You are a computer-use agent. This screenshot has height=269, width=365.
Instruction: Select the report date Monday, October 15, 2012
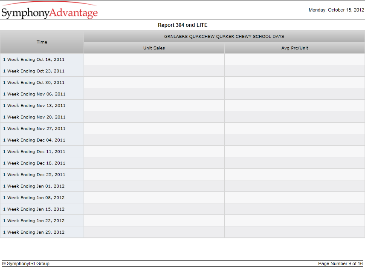pyautogui.click(x=336, y=10)
